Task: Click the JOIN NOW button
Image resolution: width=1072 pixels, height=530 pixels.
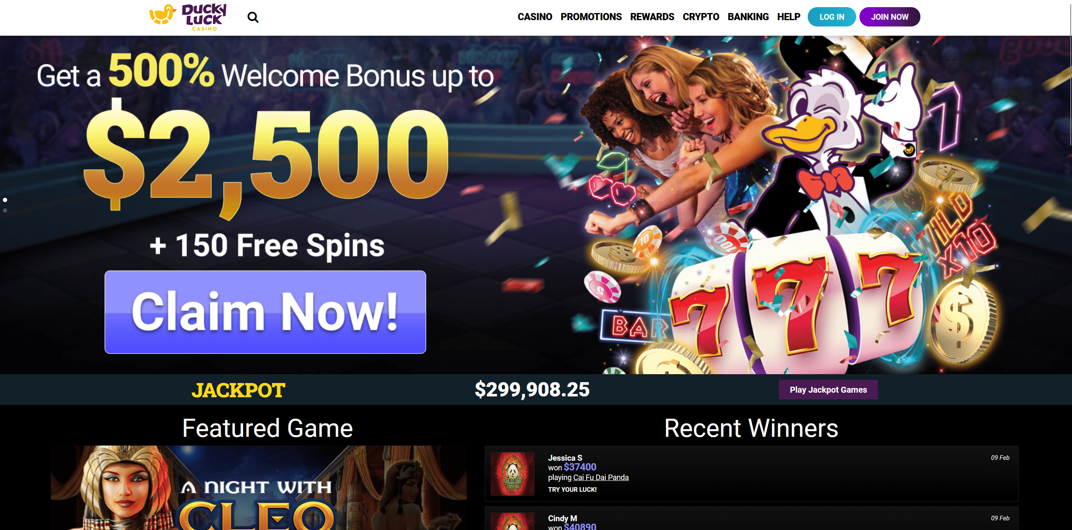Action: (x=890, y=17)
